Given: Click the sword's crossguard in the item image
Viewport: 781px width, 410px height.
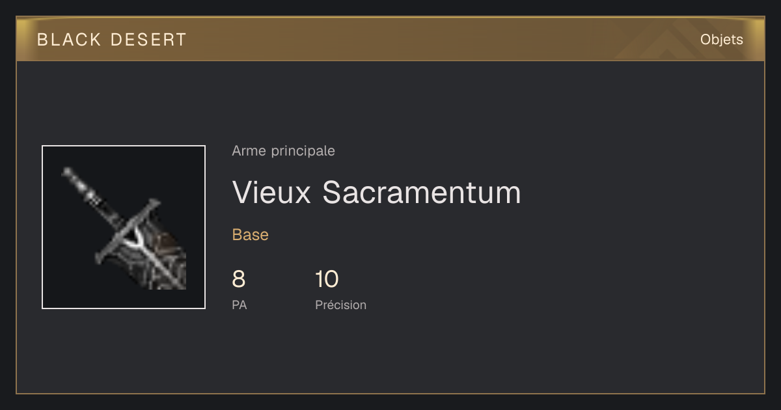Looking at the screenshot, I should 127,231.
